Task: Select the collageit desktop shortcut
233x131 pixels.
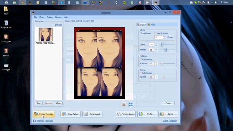Action: point(6,67)
